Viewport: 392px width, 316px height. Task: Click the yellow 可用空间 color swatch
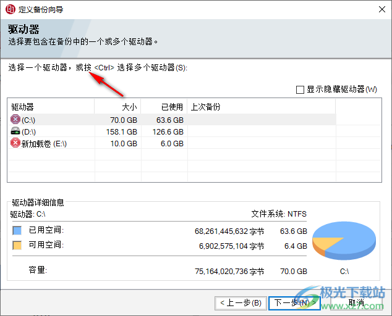pyautogui.click(x=17, y=245)
